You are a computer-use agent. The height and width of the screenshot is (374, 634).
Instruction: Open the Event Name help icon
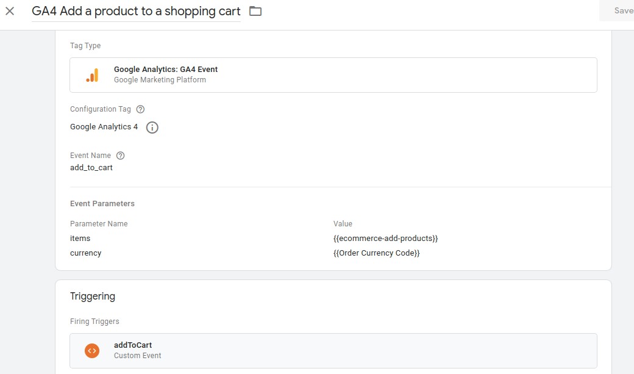[x=120, y=156]
